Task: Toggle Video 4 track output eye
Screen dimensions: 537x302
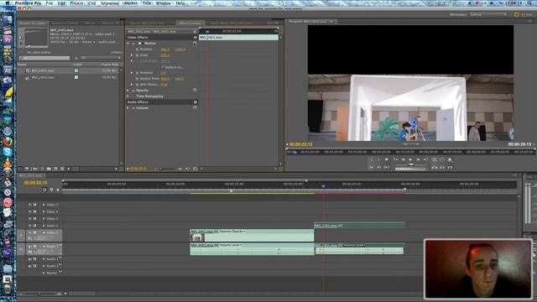Action: pos(30,211)
